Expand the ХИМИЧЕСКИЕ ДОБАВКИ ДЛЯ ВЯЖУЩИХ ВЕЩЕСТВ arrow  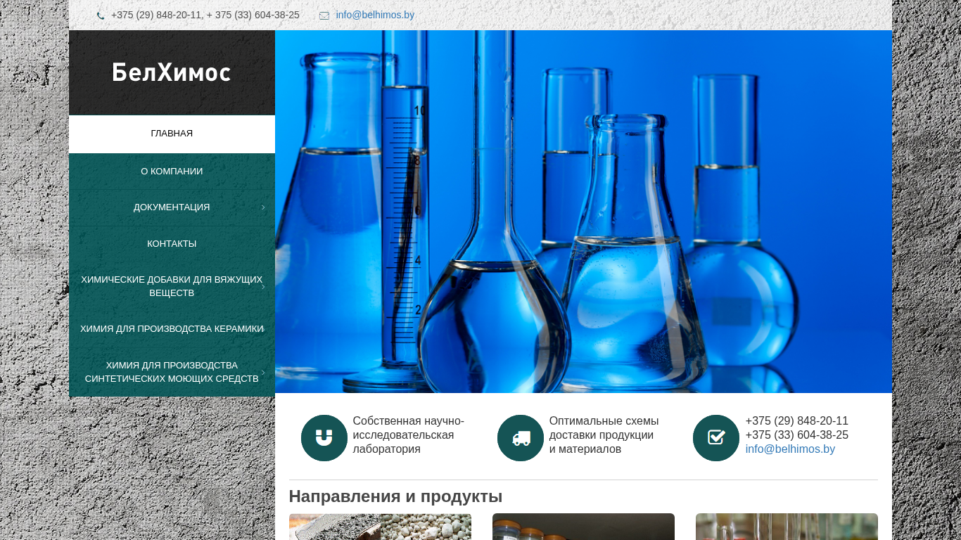(263, 286)
